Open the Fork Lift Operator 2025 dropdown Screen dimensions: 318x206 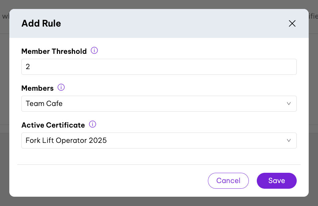(159, 141)
